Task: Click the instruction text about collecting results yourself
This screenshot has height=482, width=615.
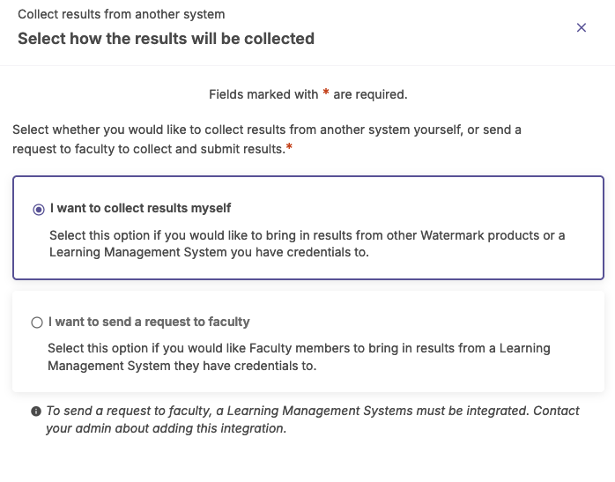Action: click(x=267, y=139)
